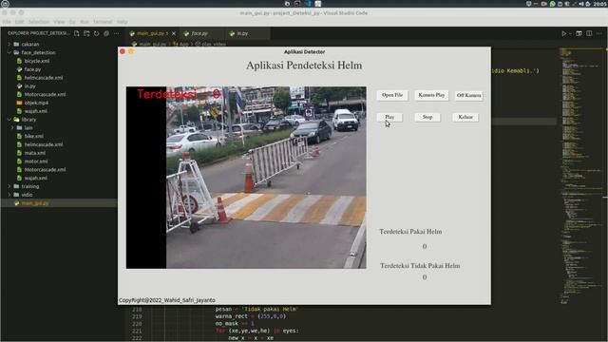608x342 pixels.
Task: Click the Play button in detector app
Action: pyautogui.click(x=389, y=117)
